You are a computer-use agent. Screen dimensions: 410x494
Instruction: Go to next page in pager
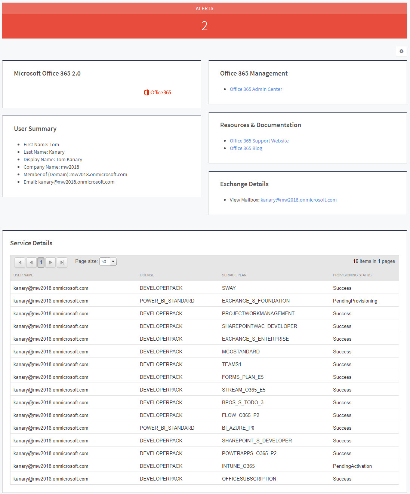point(50,263)
